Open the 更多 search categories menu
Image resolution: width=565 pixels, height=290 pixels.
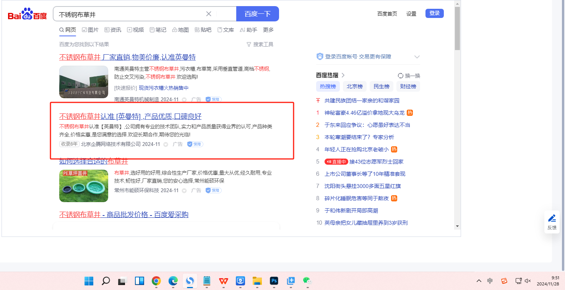(x=268, y=30)
